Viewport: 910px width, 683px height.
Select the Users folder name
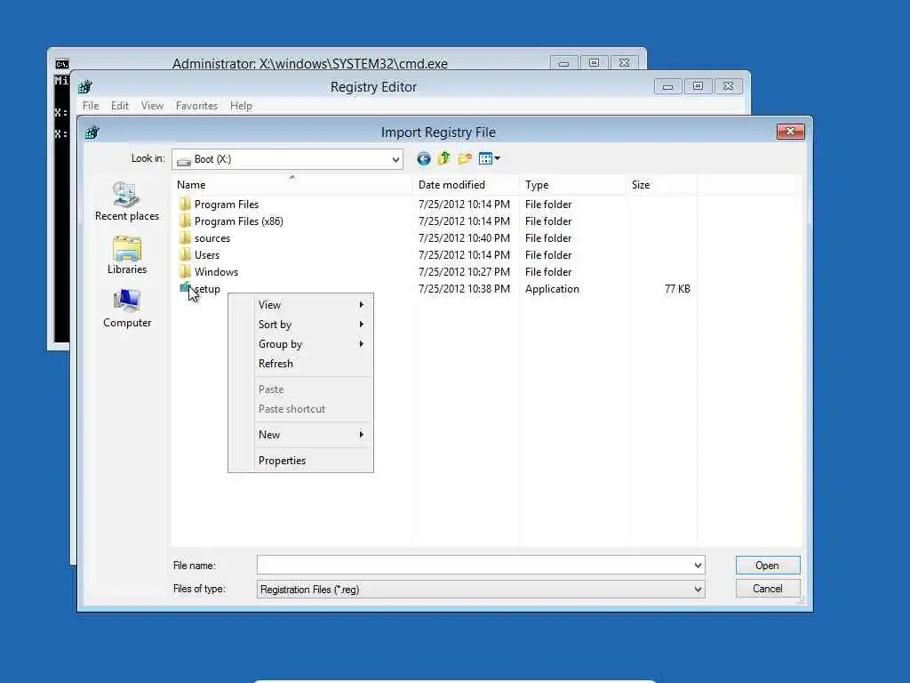[x=207, y=255]
